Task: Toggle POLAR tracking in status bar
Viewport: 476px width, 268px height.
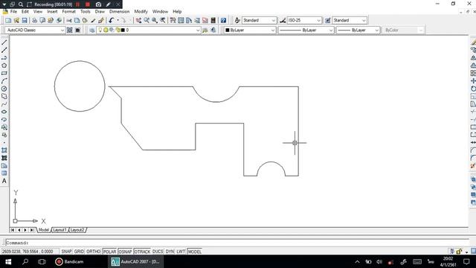Action: pyautogui.click(x=109, y=252)
